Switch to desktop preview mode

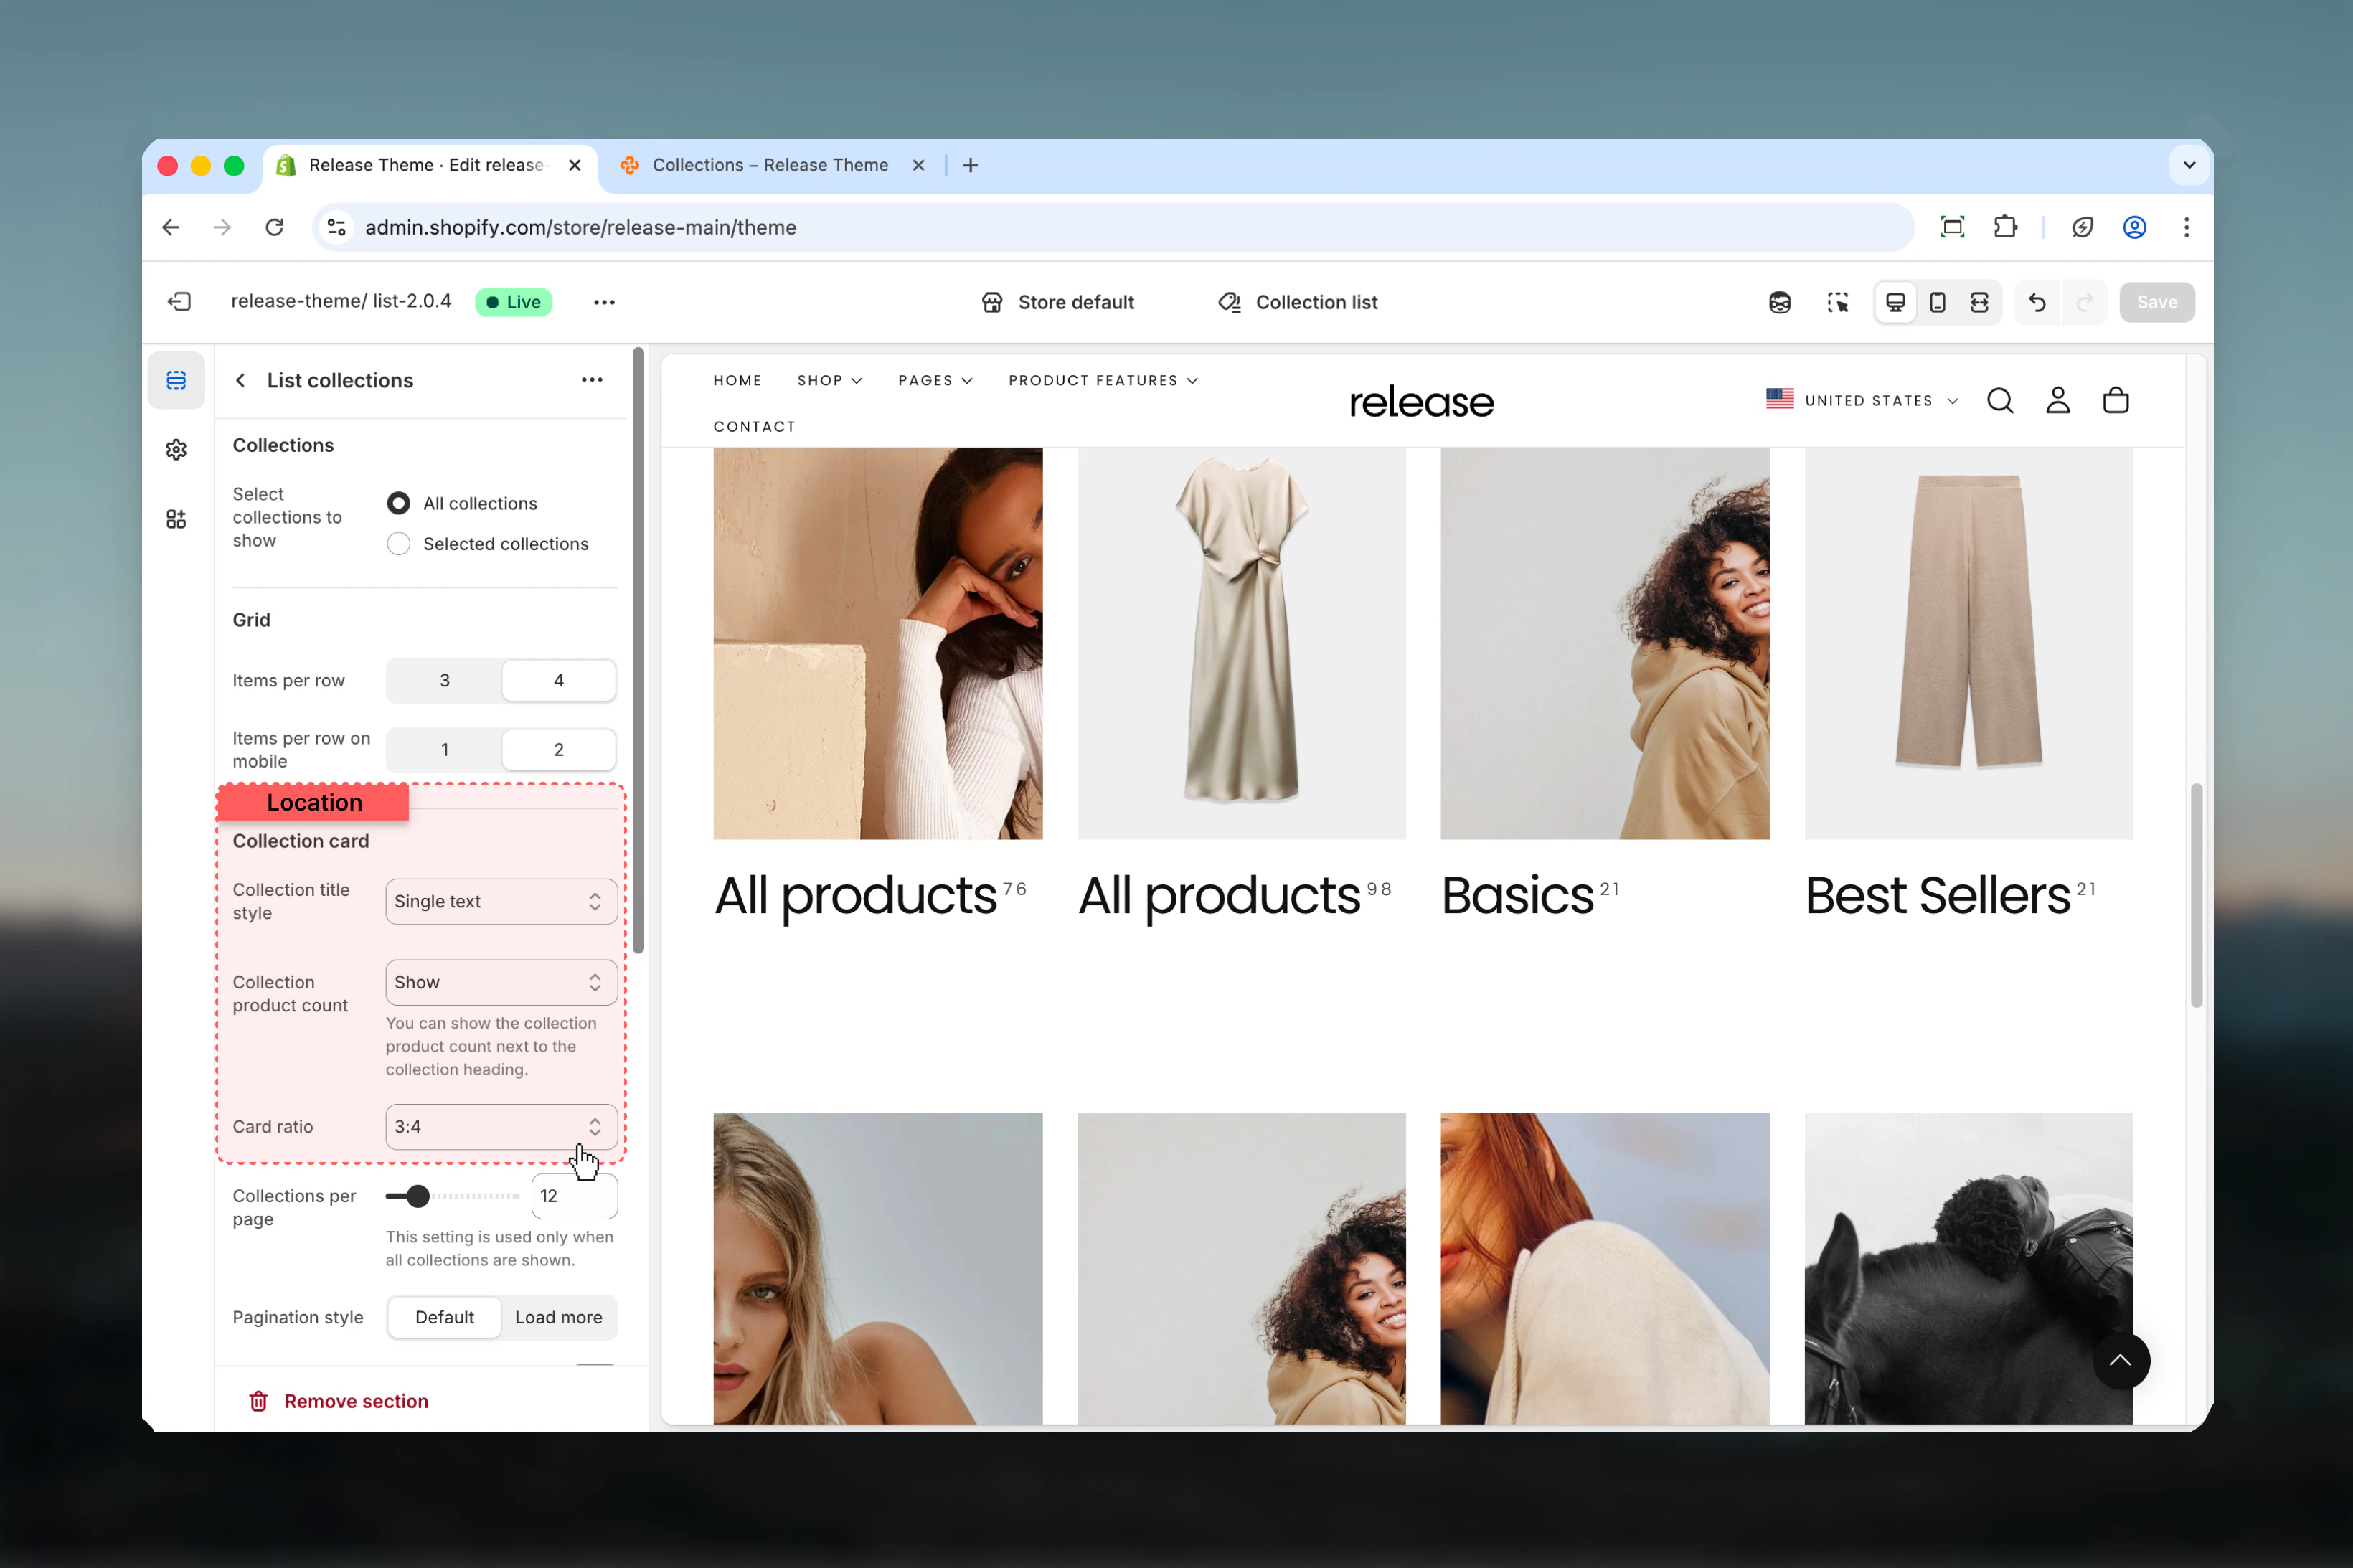(1895, 302)
